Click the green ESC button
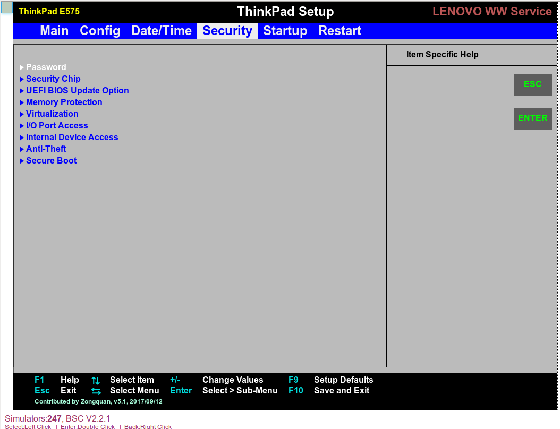This screenshot has height=429, width=560. [532, 84]
